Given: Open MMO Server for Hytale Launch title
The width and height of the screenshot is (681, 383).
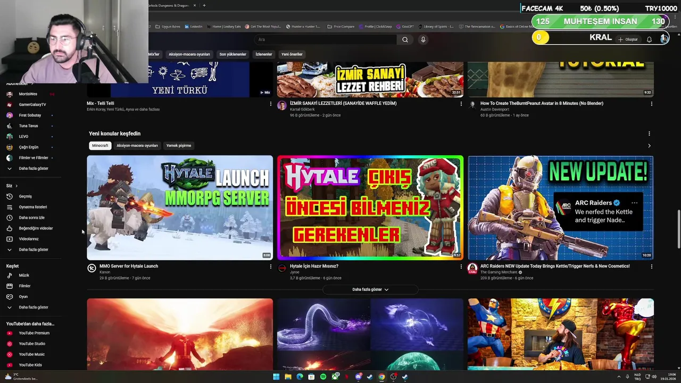Looking at the screenshot, I should pyautogui.click(x=129, y=266).
